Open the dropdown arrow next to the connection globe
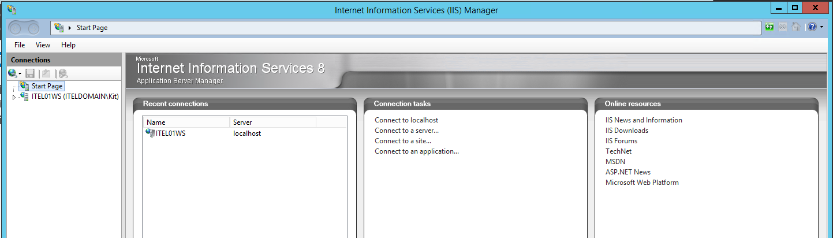Viewport: 833px width, 238px height. click(x=20, y=74)
